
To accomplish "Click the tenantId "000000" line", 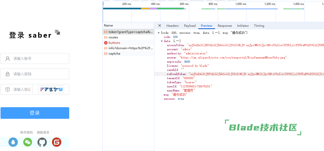I will 181,78.
